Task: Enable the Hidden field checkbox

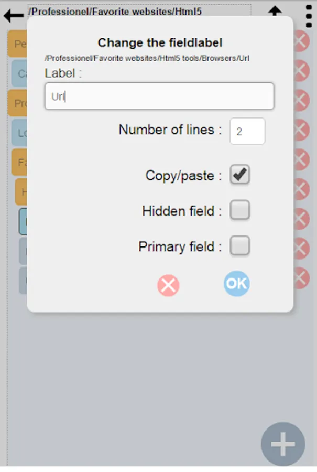Action: coord(240,211)
